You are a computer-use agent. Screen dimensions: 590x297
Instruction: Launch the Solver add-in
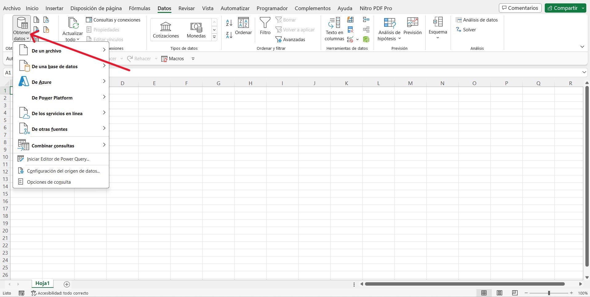[466, 29]
